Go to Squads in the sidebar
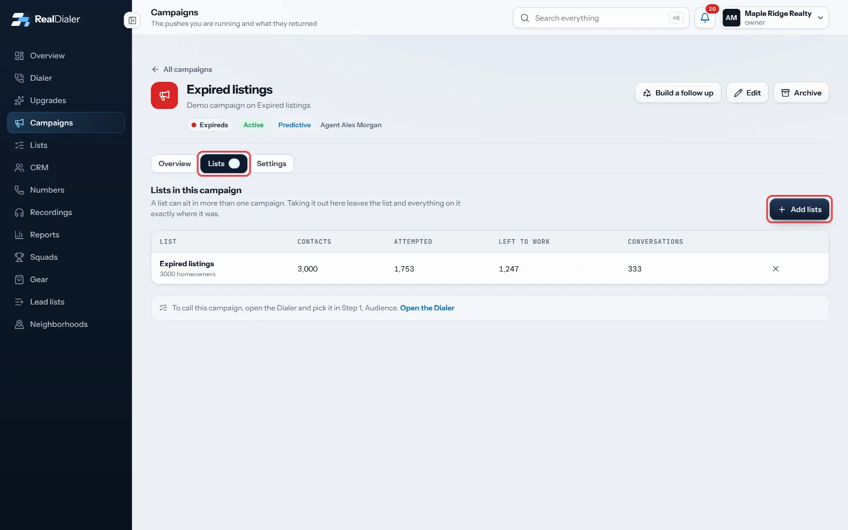Screen dimensions: 848x530 66,257
